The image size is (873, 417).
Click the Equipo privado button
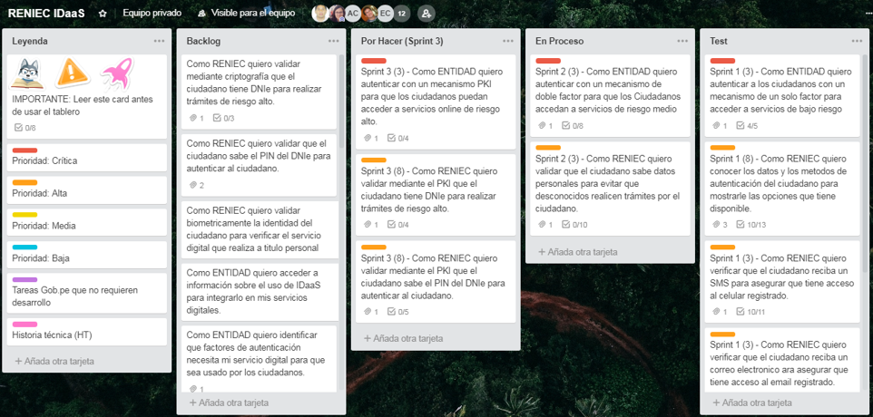tap(152, 14)
